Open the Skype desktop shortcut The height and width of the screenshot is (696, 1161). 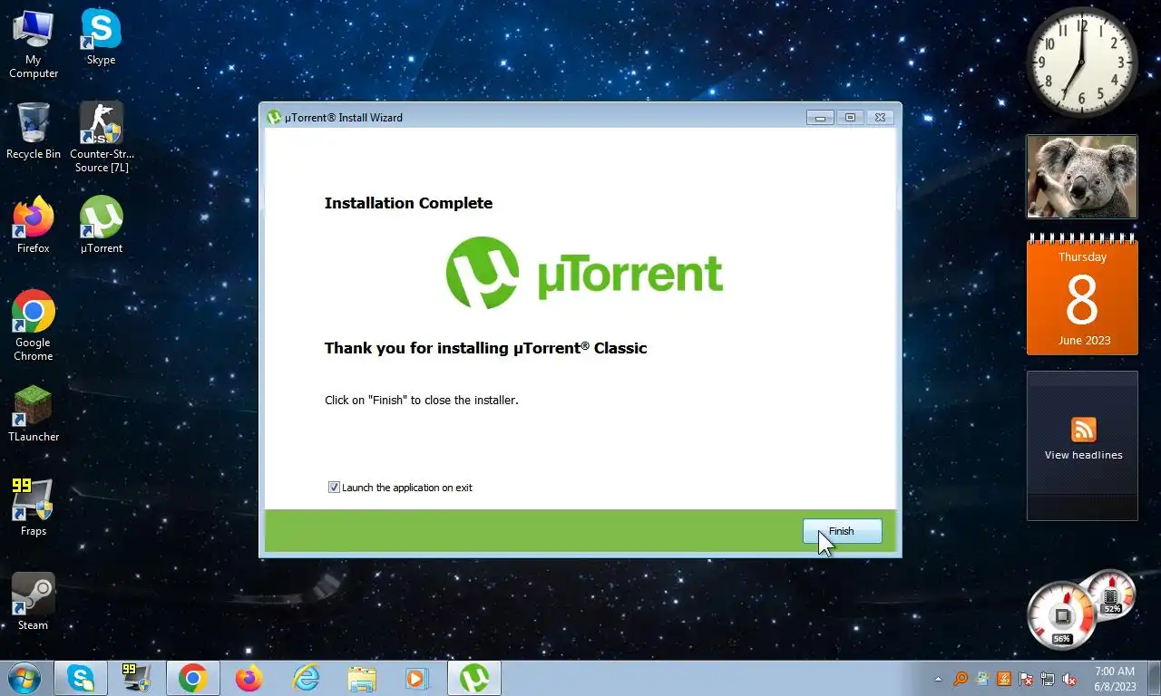(101, 37)
